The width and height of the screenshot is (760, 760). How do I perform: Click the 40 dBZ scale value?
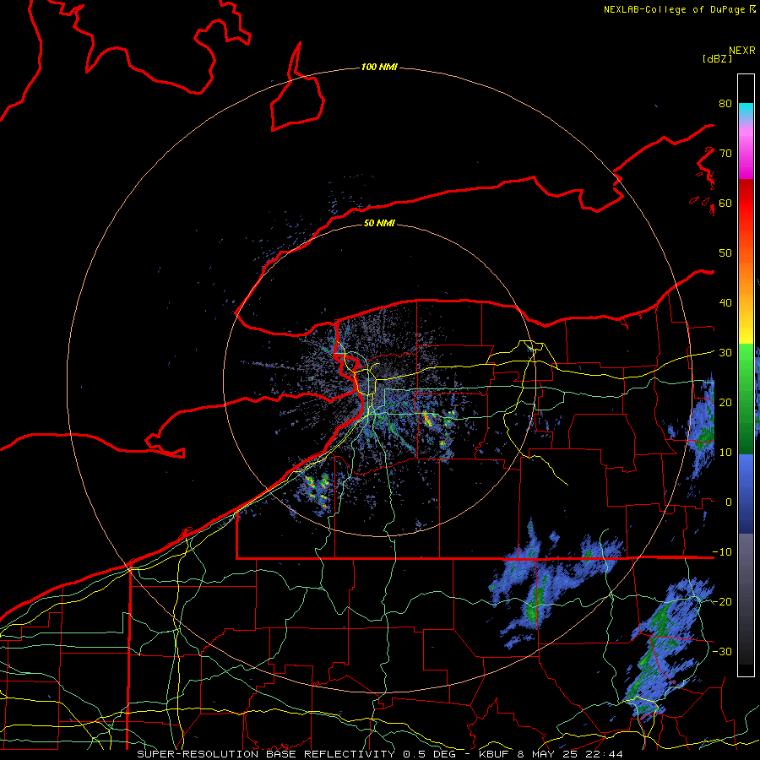tap(725, 303)
